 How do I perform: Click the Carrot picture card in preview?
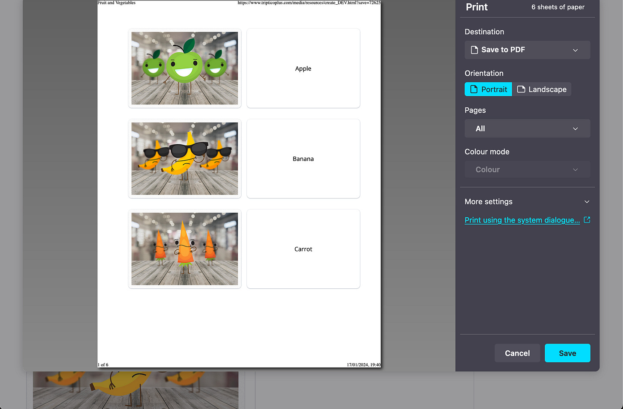[184, 249]
